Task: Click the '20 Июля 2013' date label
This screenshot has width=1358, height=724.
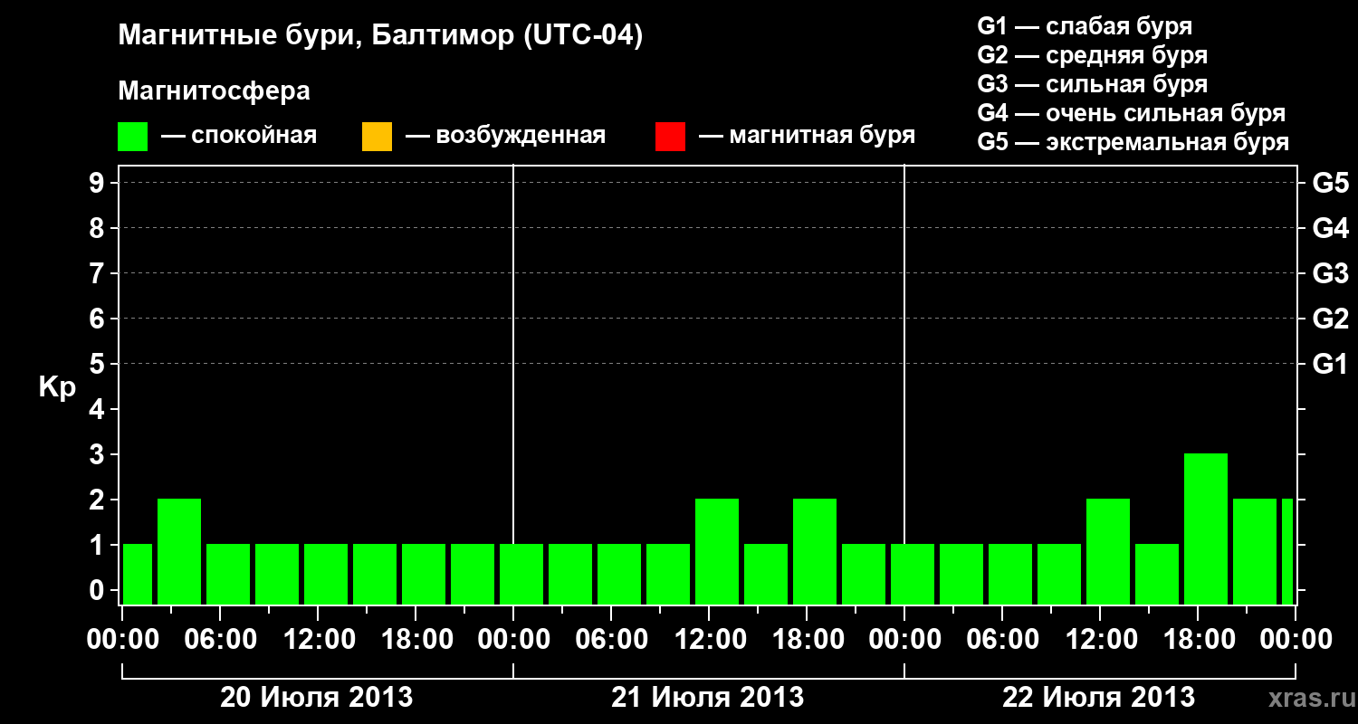Action: [317, 698]
